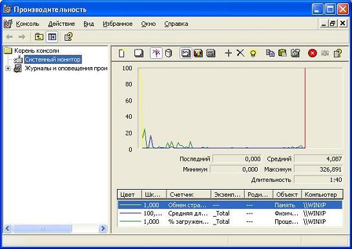
Task: Toggle View Current Activity icon
Action: coord(156,53)
